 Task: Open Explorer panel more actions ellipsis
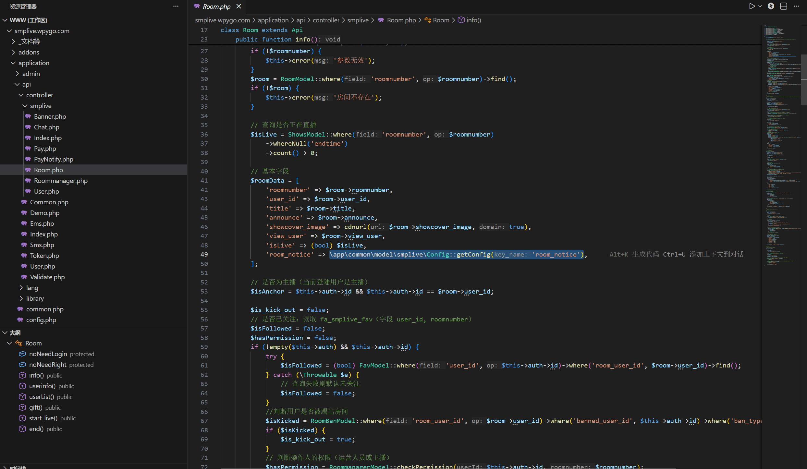(x=176, y=6)
